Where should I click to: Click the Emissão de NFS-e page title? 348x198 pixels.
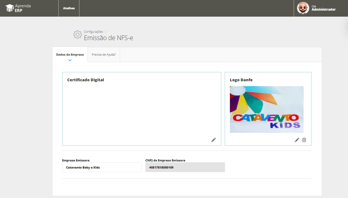click(108, 38)
